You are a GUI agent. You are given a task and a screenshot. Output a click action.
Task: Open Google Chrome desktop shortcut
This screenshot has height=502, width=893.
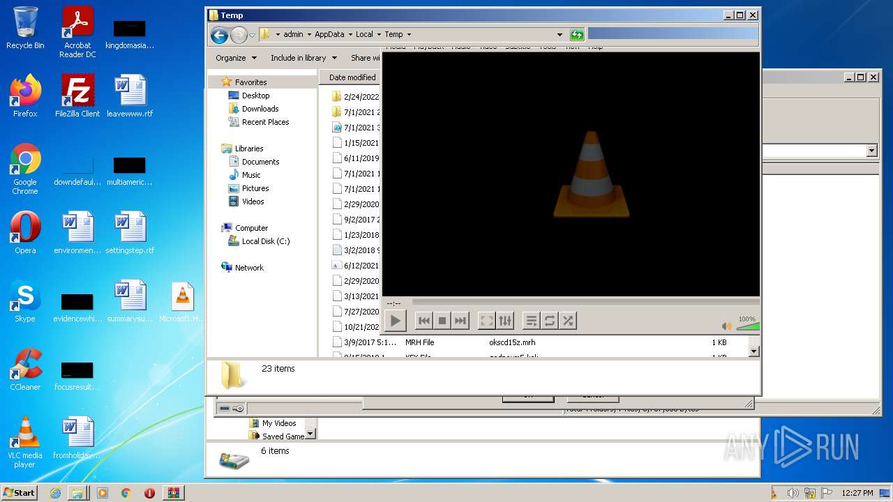(x=25, y=169)
